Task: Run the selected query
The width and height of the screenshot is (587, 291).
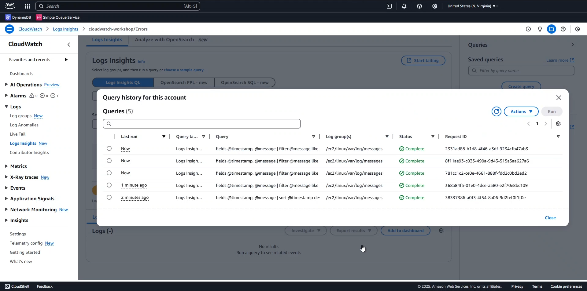Action: [551, 111]
